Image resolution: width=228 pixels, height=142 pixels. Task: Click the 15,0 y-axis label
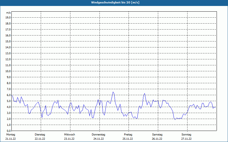click(x=8, y=41)
